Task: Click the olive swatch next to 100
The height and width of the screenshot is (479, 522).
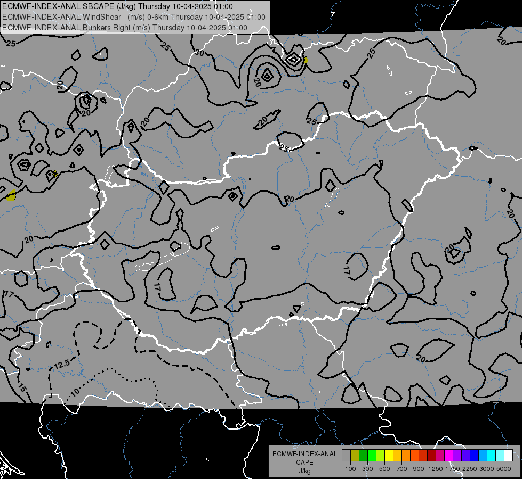Action: [355, 455]
